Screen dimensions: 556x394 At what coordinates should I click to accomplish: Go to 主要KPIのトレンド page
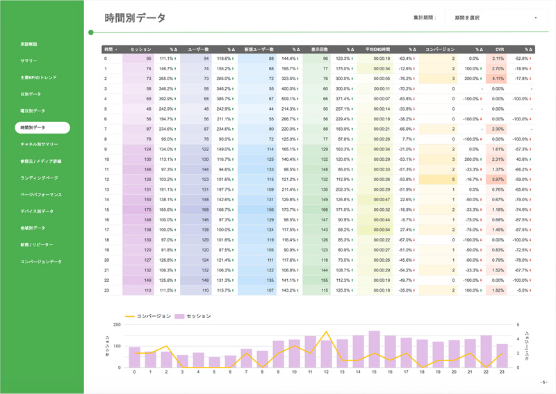coord(39,78)
